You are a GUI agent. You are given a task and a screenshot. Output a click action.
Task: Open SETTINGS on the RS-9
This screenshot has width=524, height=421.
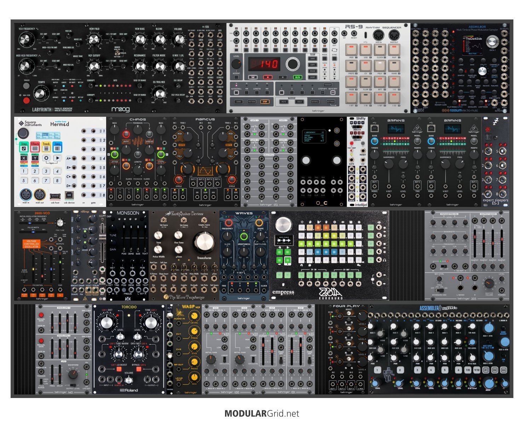click(x=330, y=102)
